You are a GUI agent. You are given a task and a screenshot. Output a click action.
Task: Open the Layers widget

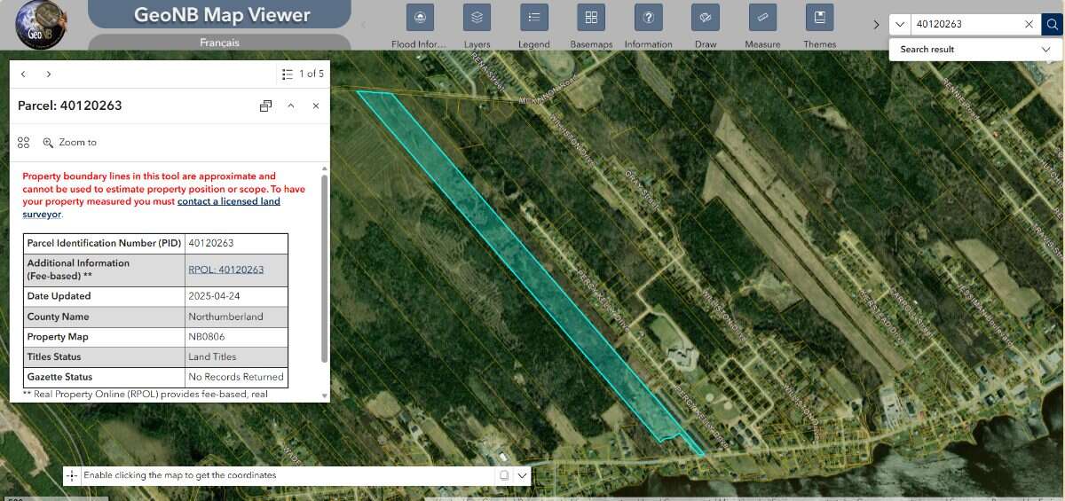point(477,18)
